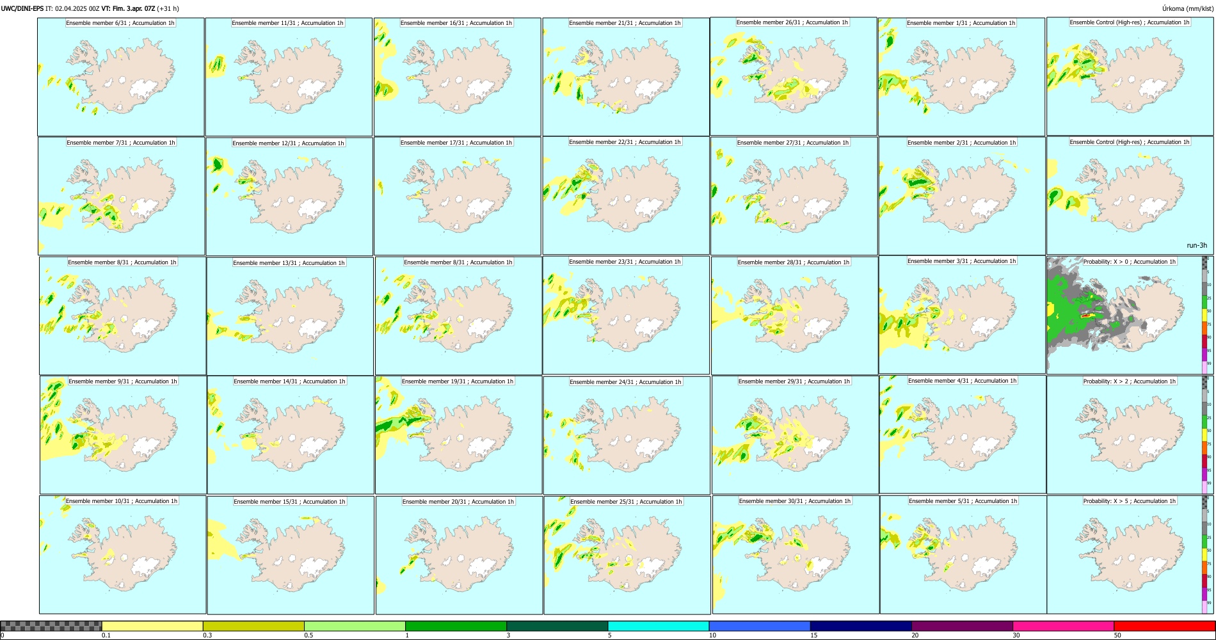Open the Ensemble member 21/31 map panel
The height and width of the screenshot is (640, 1216).
point(626,77)
